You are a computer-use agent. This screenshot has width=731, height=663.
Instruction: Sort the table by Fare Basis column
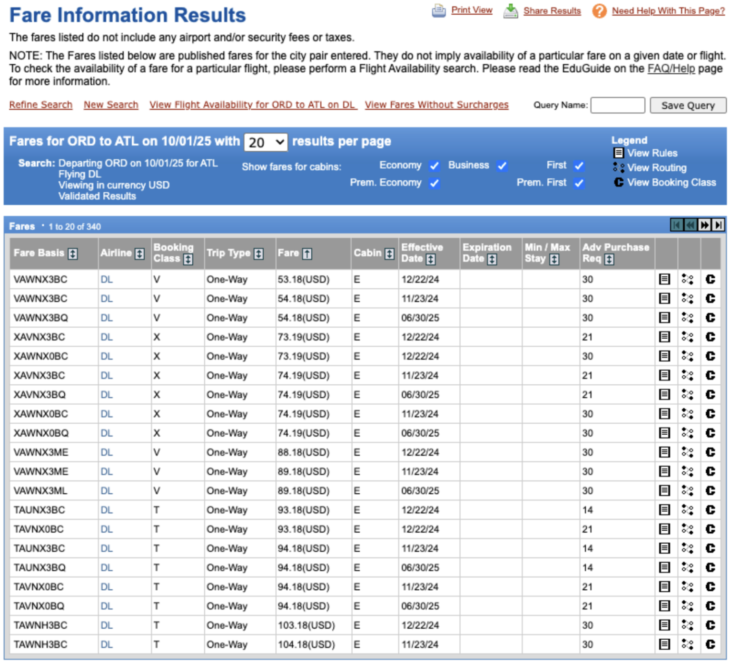coord(73,254)
